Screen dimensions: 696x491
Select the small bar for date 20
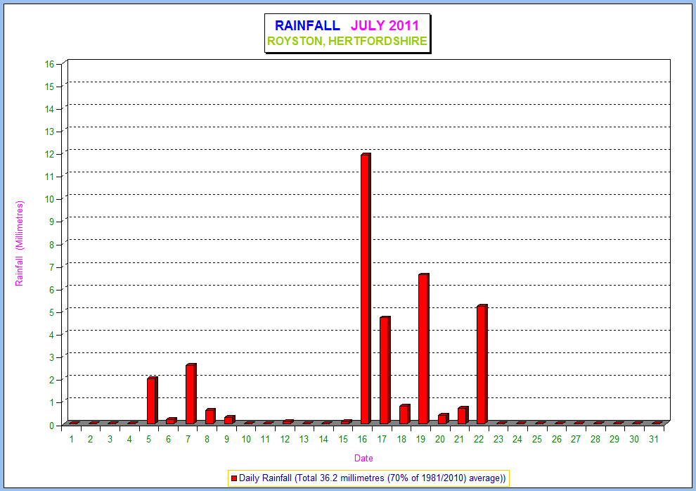pyautogui.click(x=444, y=419)
